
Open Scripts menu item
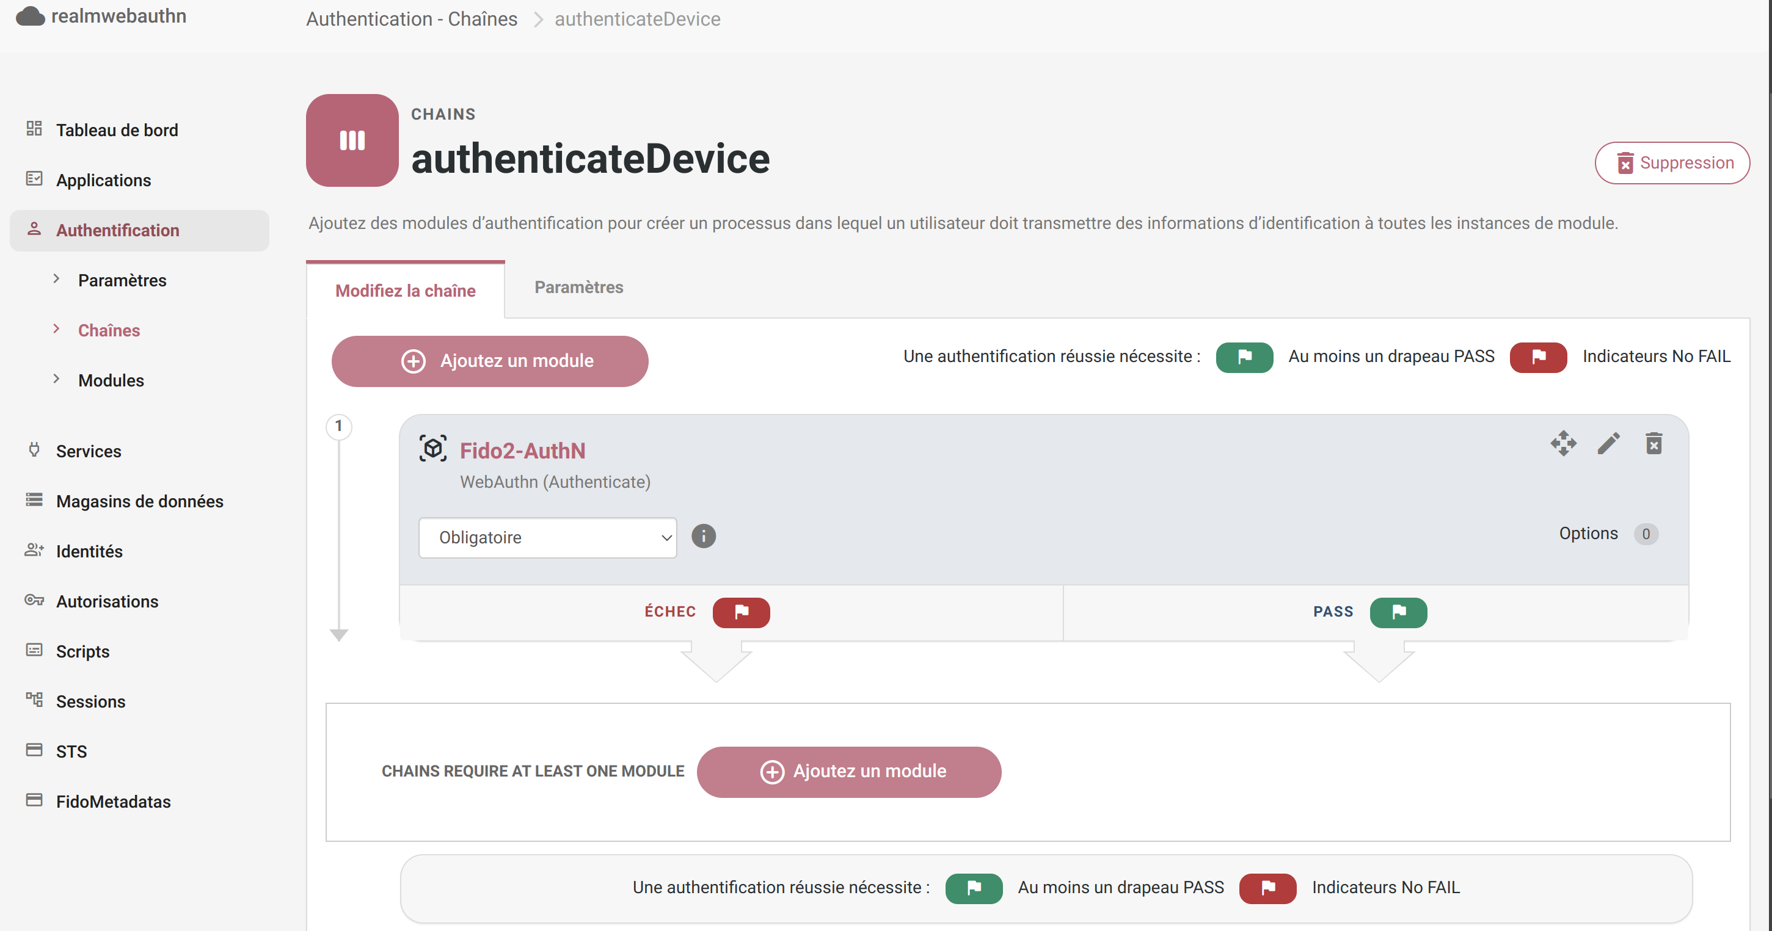point(83,651)
